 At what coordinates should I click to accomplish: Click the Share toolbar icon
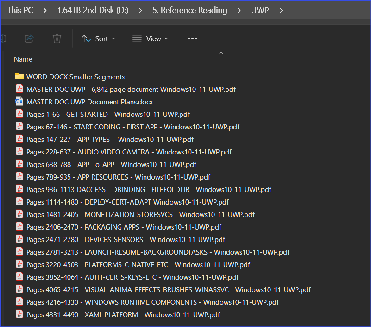(x=29, y=38)
